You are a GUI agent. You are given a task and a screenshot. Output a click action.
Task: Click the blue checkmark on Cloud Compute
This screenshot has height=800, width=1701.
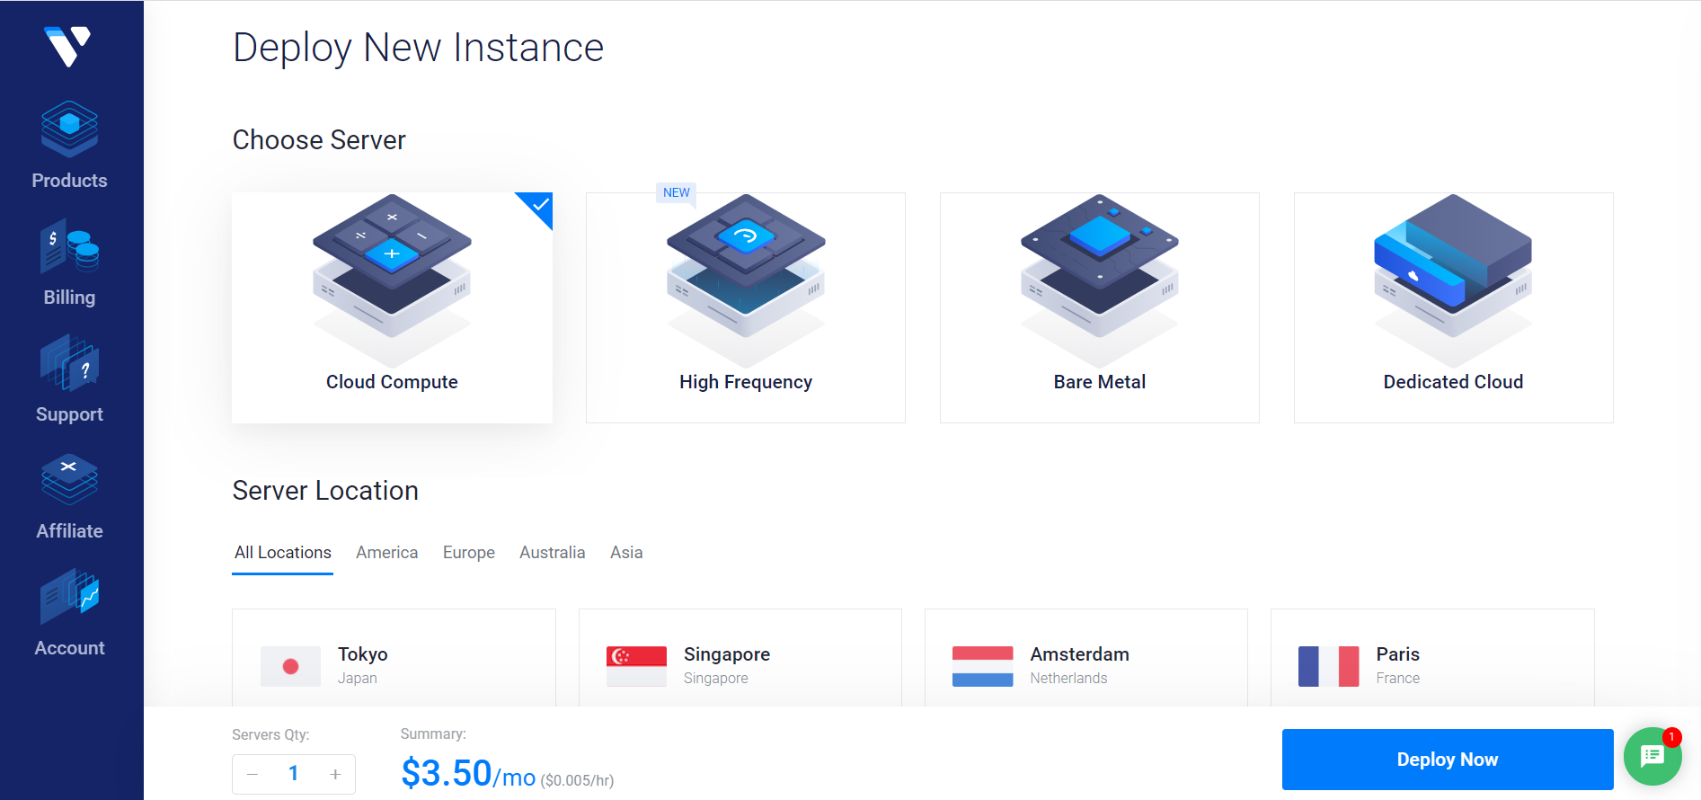coord(539,205)
